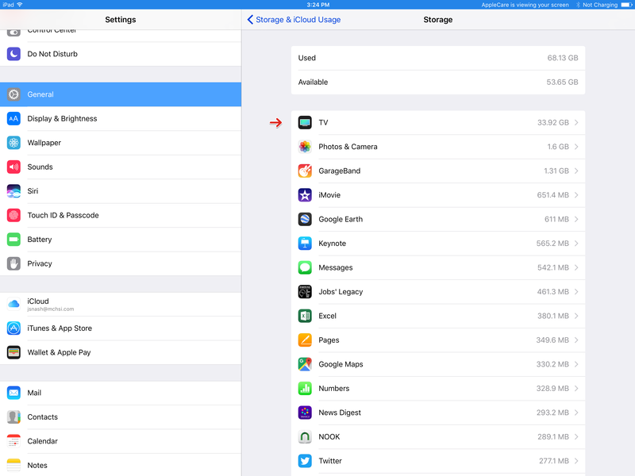Viewport: 635px width, 476px height.
Task: Open Wallpaper settings
Action: click(121, 143)
